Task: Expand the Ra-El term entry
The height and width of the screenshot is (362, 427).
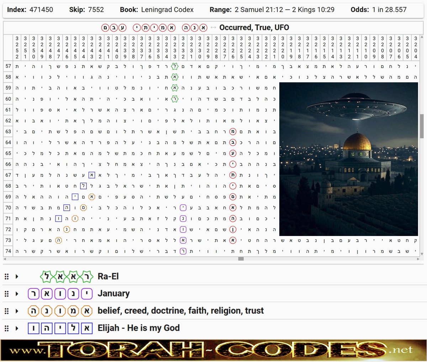Action: pyautogui.click(x=17, y=276)
